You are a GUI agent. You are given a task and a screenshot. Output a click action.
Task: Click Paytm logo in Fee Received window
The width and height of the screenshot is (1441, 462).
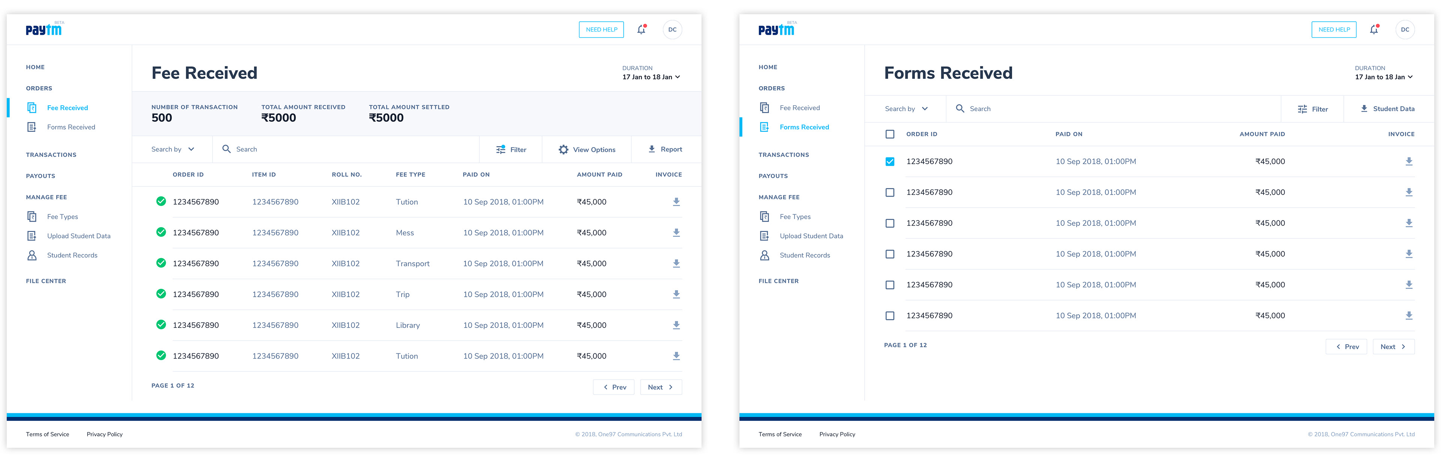click(x=44, y=29)
